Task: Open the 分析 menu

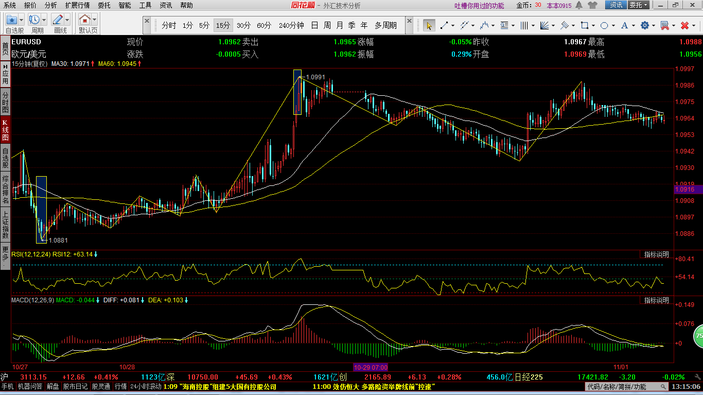Action: click(51, 5)
